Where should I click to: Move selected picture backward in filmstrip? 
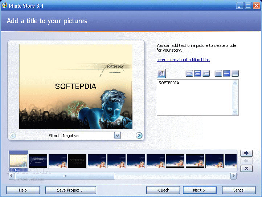tap(246, 161)
